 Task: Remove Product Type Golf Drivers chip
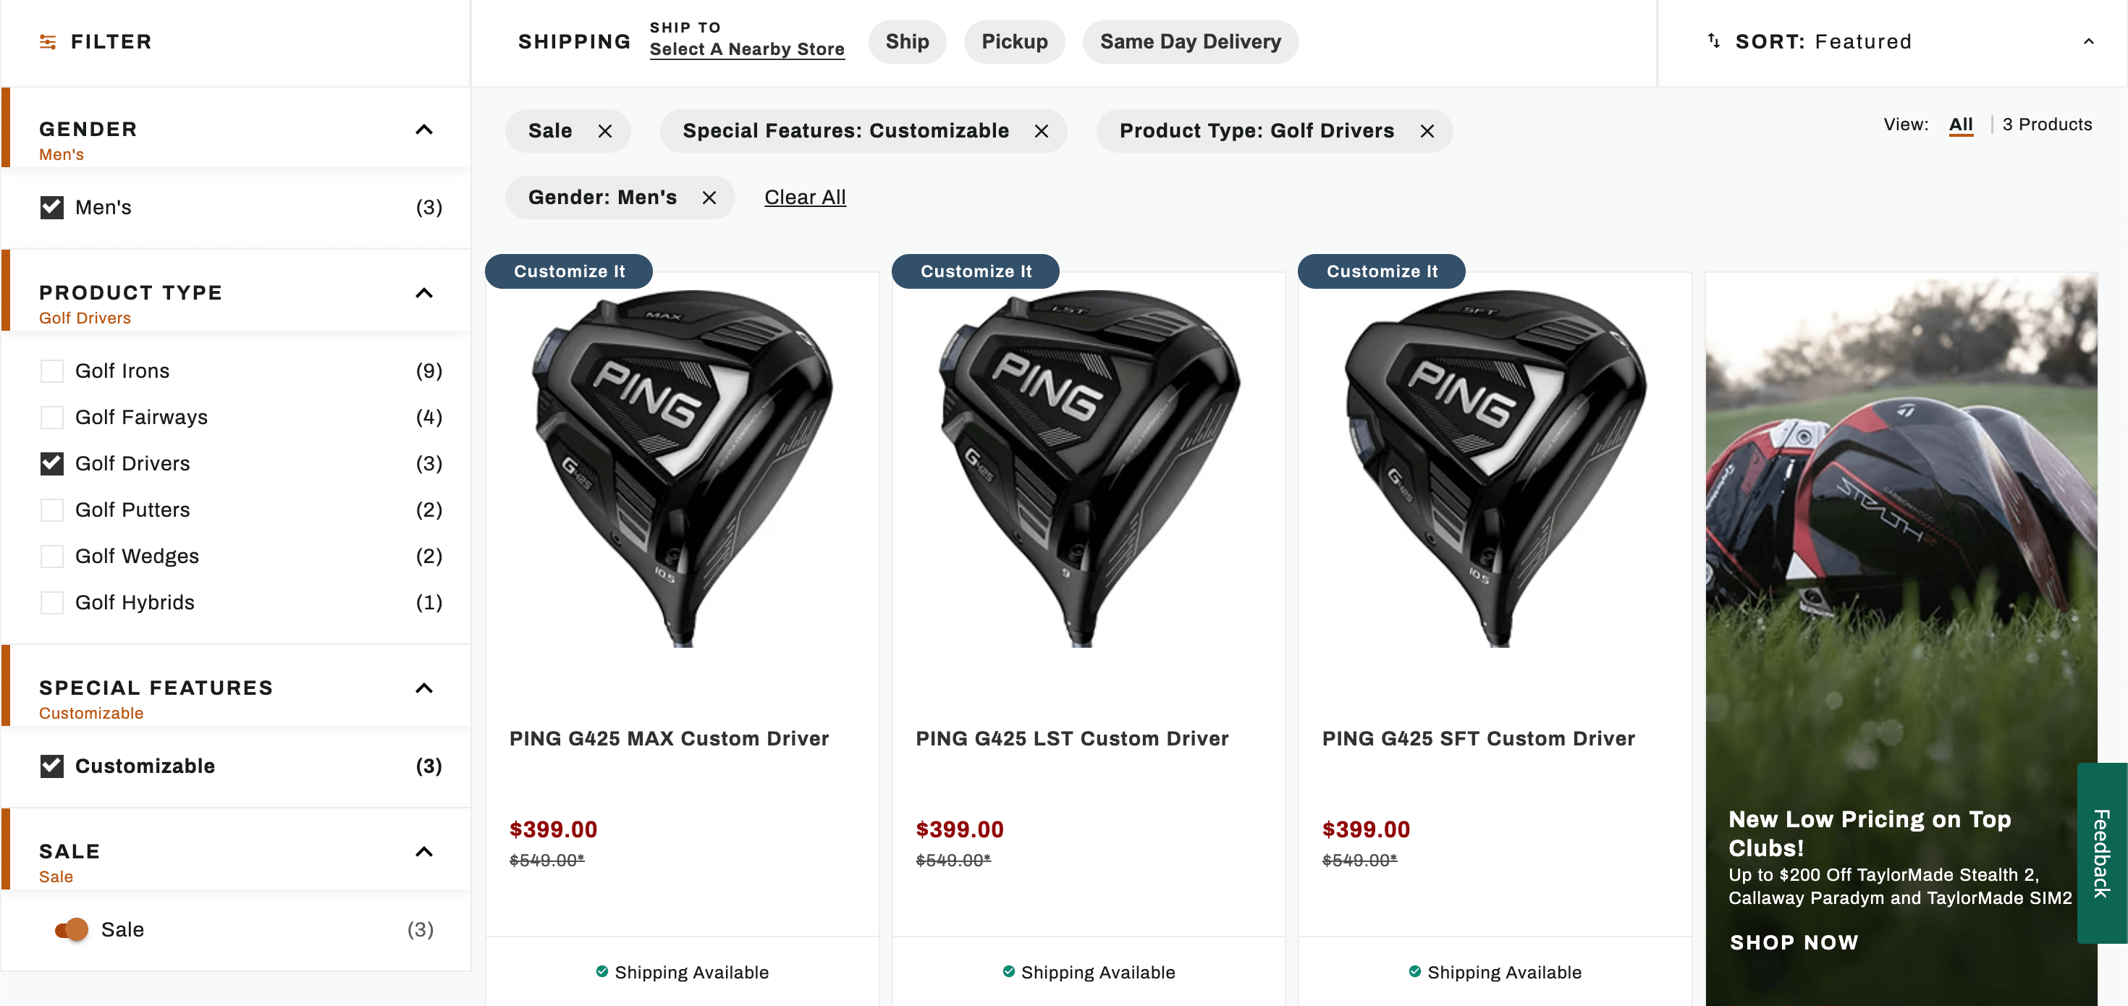pos(1427,131)
